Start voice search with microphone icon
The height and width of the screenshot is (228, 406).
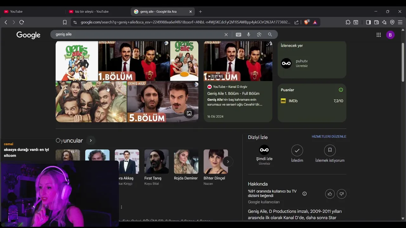pos(249,35)
